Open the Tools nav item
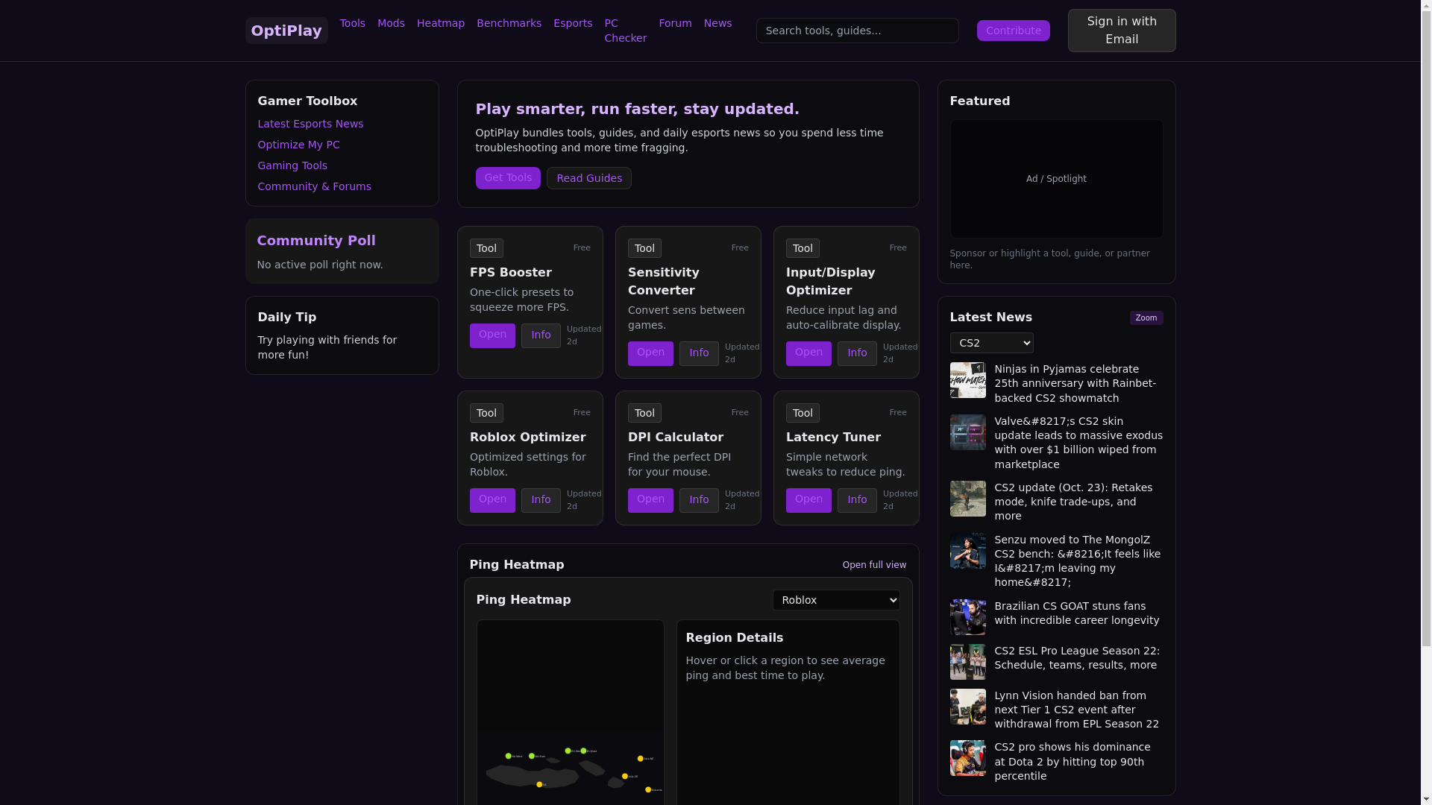The width and height of the screenshot is (1432, 805). click(x=353, y=23)
